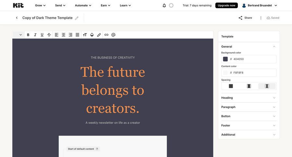The image size is (292, 157).
Task: Insert a link with the chain icon
Action: click(x=106, y=35)
